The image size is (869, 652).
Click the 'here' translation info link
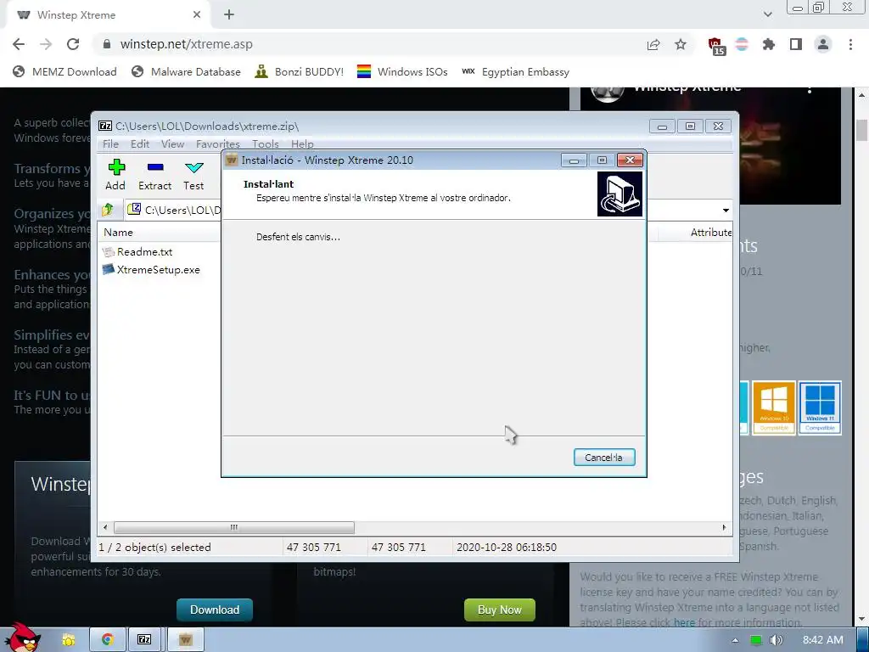tap(684, 622)
